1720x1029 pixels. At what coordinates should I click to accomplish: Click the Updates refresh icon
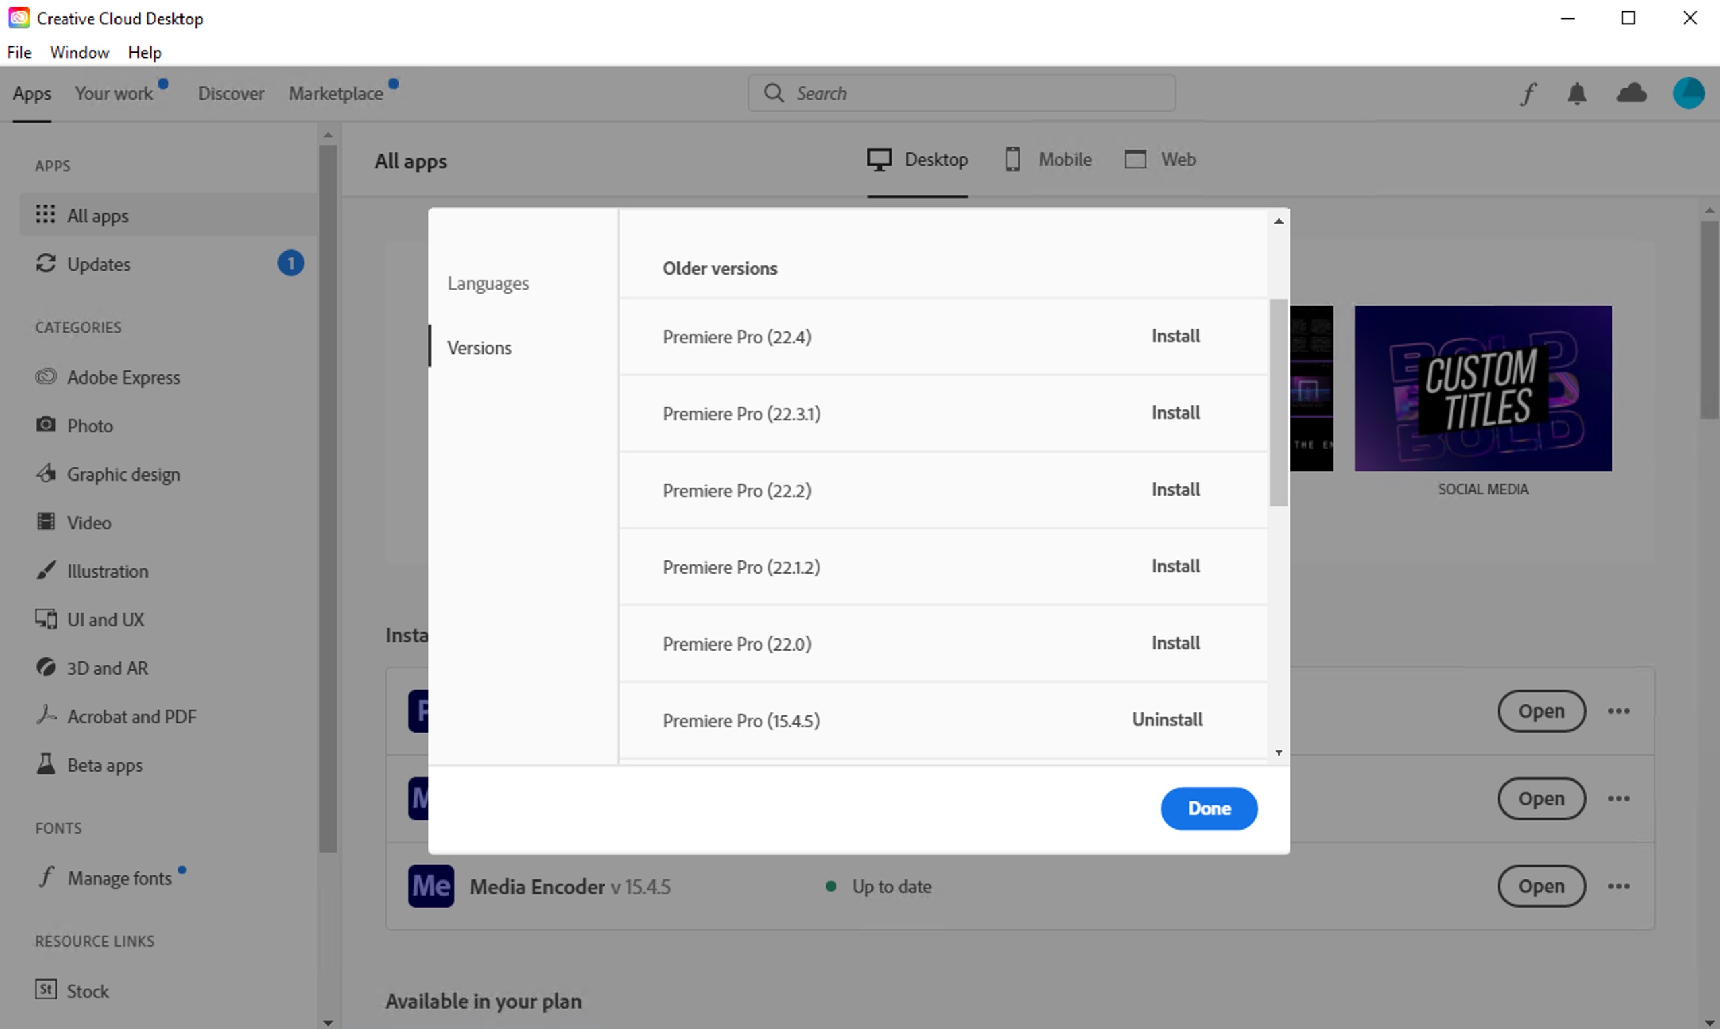46,263
